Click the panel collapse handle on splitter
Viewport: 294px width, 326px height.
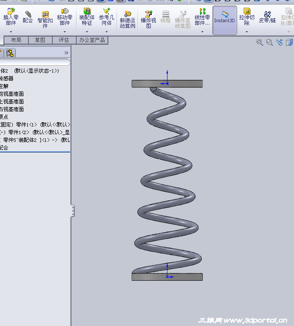click(73, 211)
